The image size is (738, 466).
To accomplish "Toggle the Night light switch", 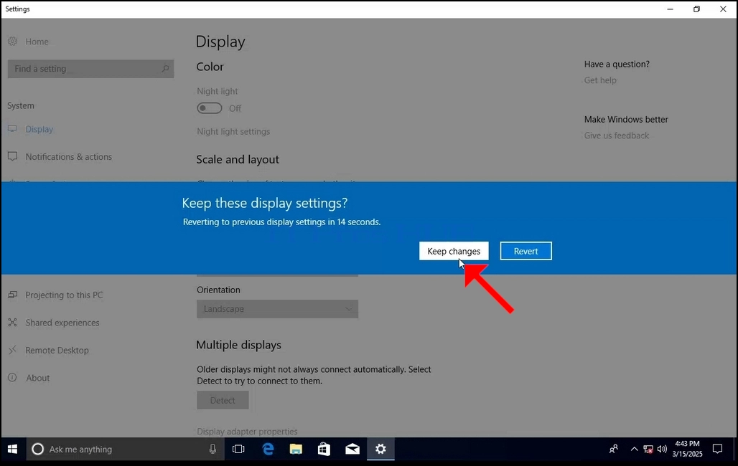I will (x=210, y=108).
